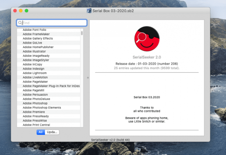This screenshot has height=155, width=226.
Task: Select Adobe Print Central entry
Action: coord(49,125)
